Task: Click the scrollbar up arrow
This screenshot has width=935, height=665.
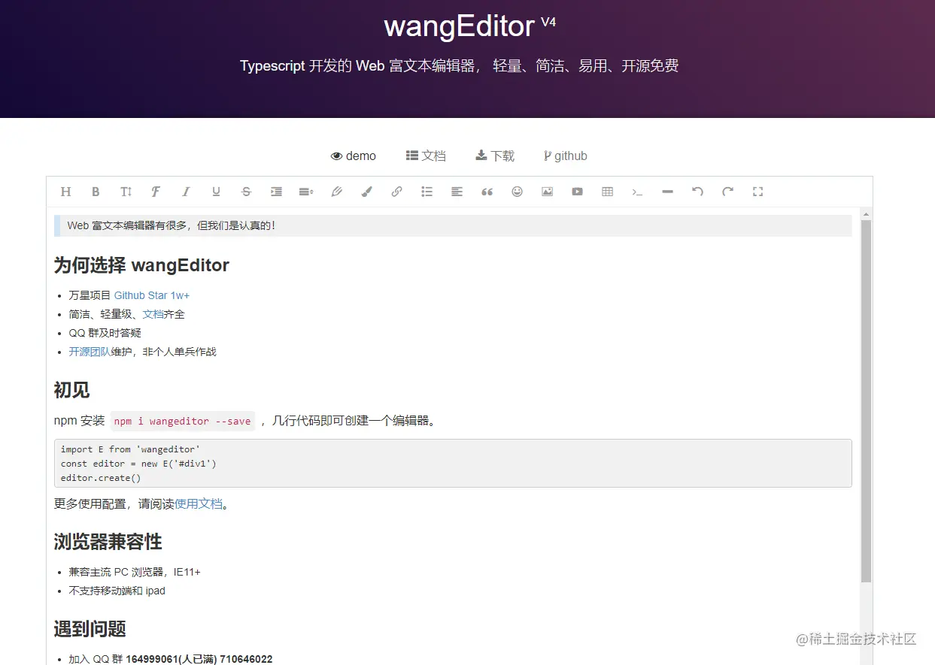Action: (866, 214)
